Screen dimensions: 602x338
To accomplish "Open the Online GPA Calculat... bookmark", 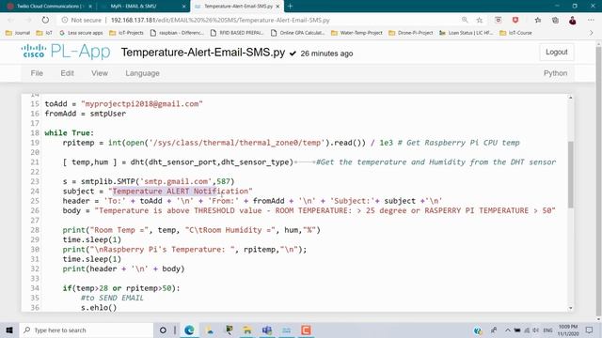I will [x=298, y=33].
